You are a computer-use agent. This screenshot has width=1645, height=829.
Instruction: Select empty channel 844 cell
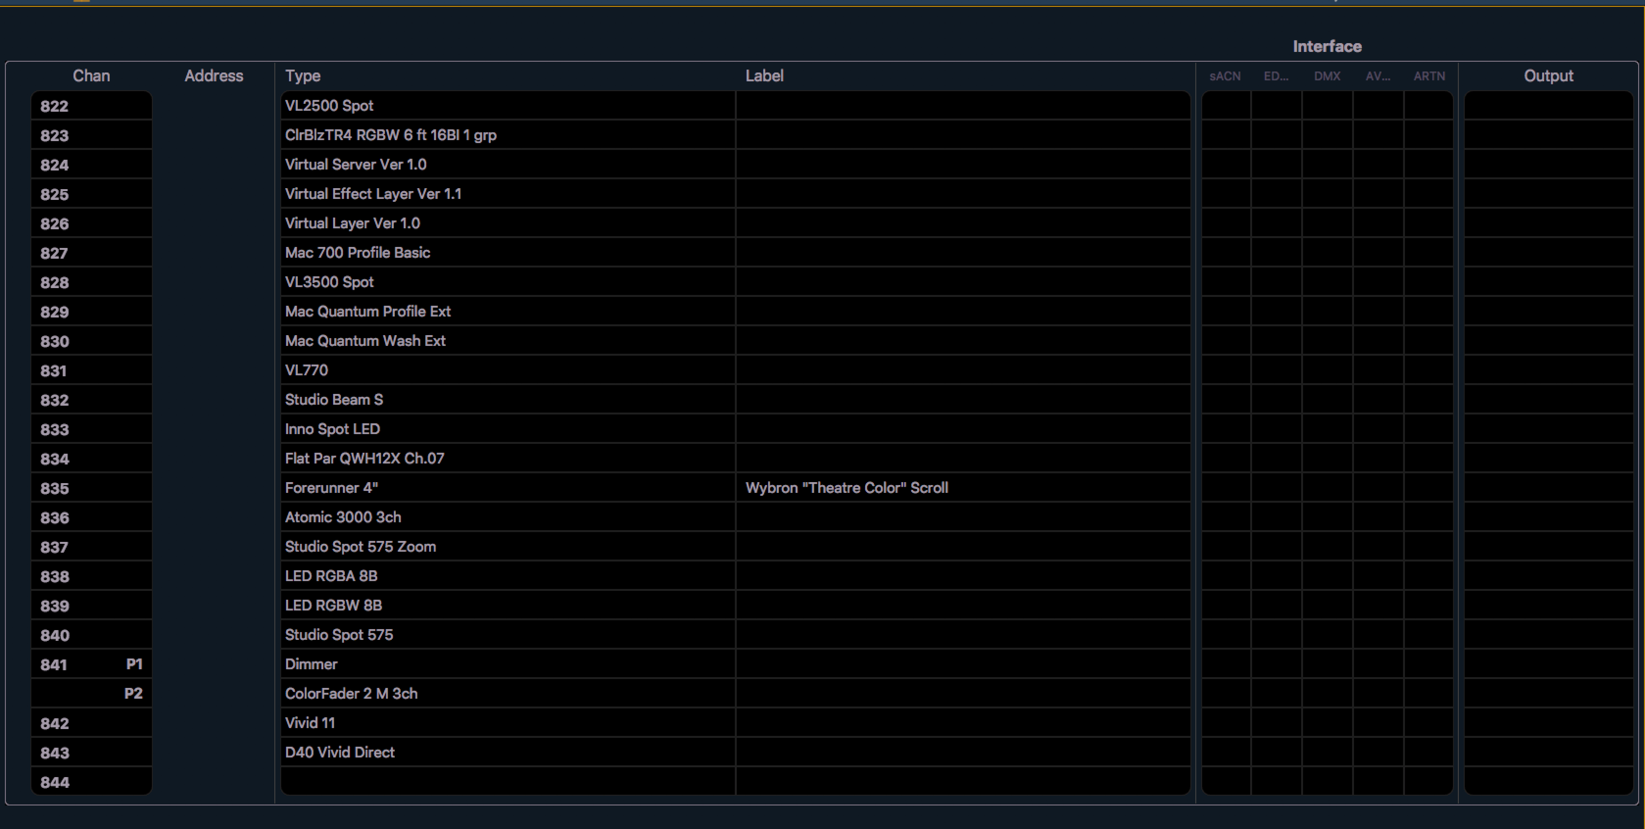click(91, 782)
